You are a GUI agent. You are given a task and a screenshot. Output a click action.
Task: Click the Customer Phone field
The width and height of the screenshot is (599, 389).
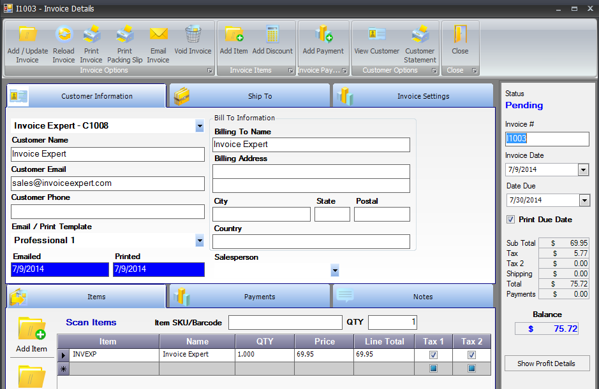point(108,211)
